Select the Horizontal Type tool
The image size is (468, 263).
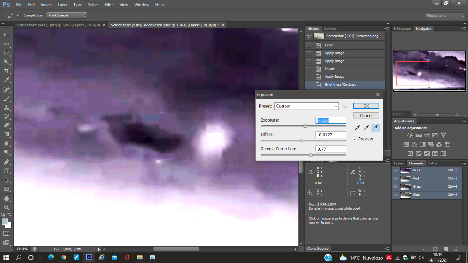tap(6, 171)
